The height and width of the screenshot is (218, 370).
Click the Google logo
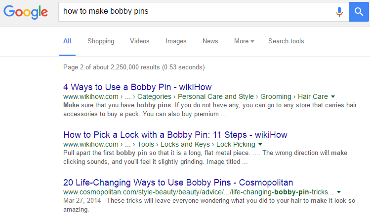26,11
